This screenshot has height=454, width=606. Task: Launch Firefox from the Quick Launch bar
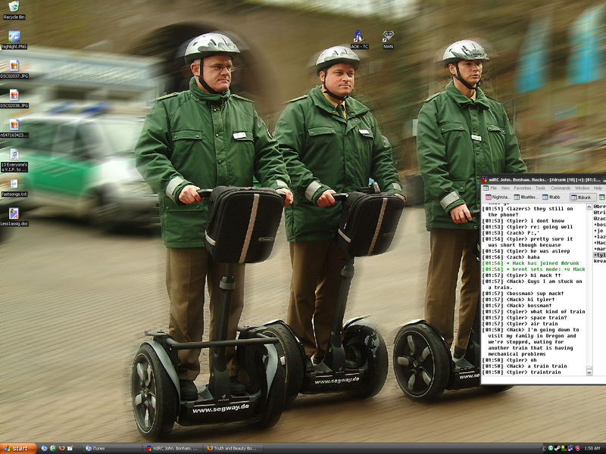click(62, 448)
